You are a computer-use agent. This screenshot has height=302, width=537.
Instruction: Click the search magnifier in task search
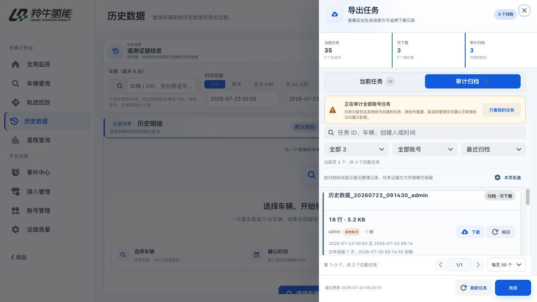click(331, 133)
